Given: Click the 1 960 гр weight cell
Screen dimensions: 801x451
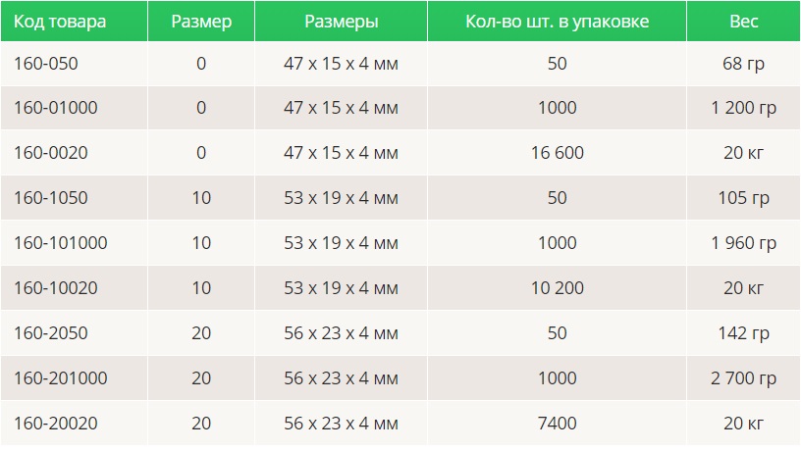Looking at the screenshot, I should pyautogui.click(x=744, y=243).
